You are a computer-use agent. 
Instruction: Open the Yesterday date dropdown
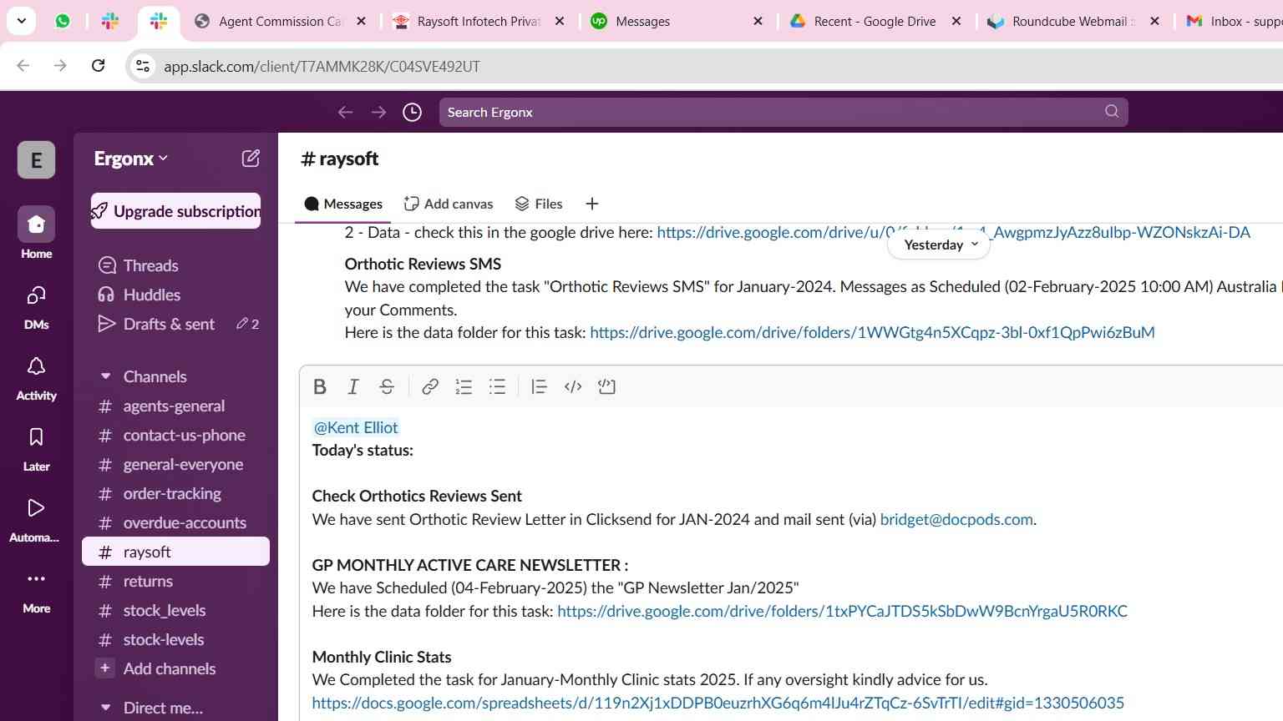click(939, 245)
